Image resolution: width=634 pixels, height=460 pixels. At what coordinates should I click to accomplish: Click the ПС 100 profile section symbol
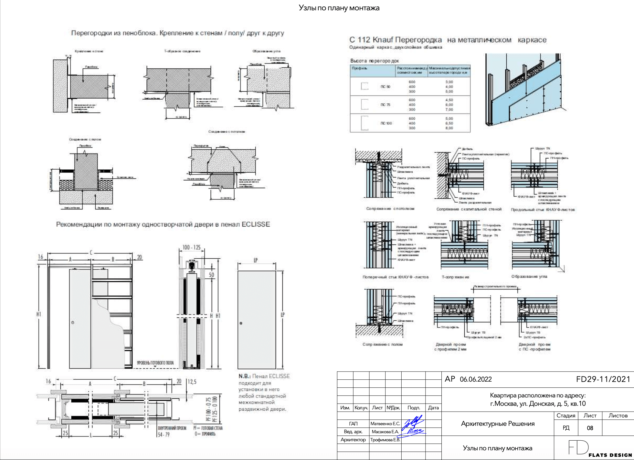[365, 123]
